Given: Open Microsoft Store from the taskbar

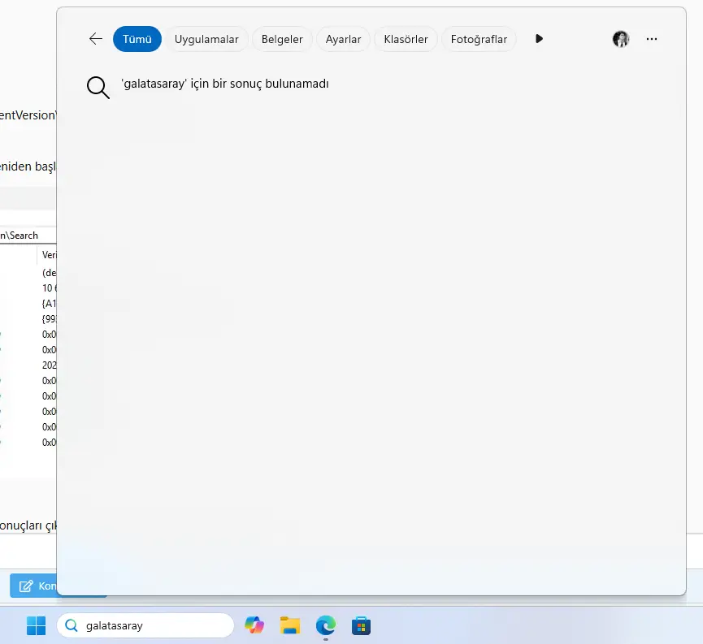Looking at the screenshot, I should [x=362, y=625].
